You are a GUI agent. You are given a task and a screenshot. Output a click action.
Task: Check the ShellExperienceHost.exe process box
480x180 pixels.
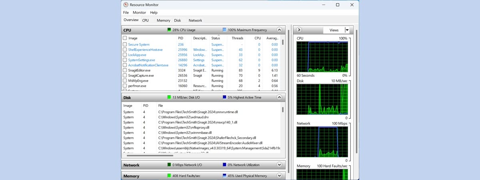pos(125,50)
